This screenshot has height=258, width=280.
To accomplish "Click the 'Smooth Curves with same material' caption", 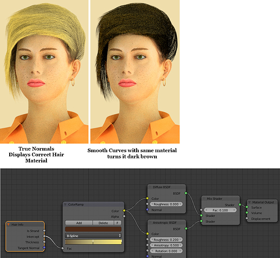I will point(132,150).
